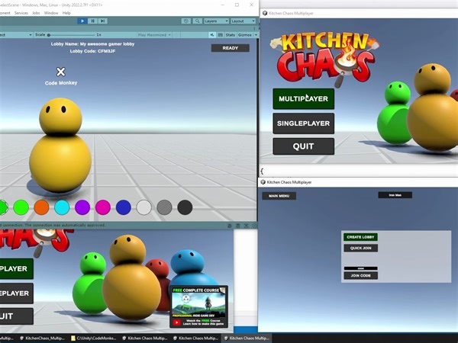Image resolution: width=458 pixels, height=343 pixels.
Task: Toggle Gizmos in the Game view
Action: [244, 35]
